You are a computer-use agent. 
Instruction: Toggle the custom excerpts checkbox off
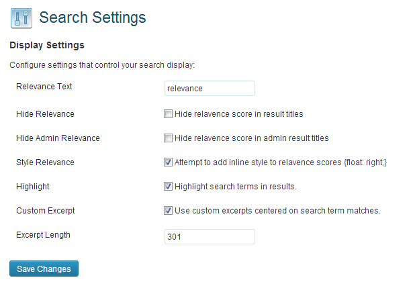click(x=169, y=210)
